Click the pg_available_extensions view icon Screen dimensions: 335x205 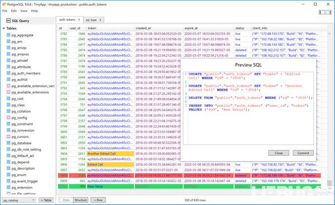pos(8,92)
